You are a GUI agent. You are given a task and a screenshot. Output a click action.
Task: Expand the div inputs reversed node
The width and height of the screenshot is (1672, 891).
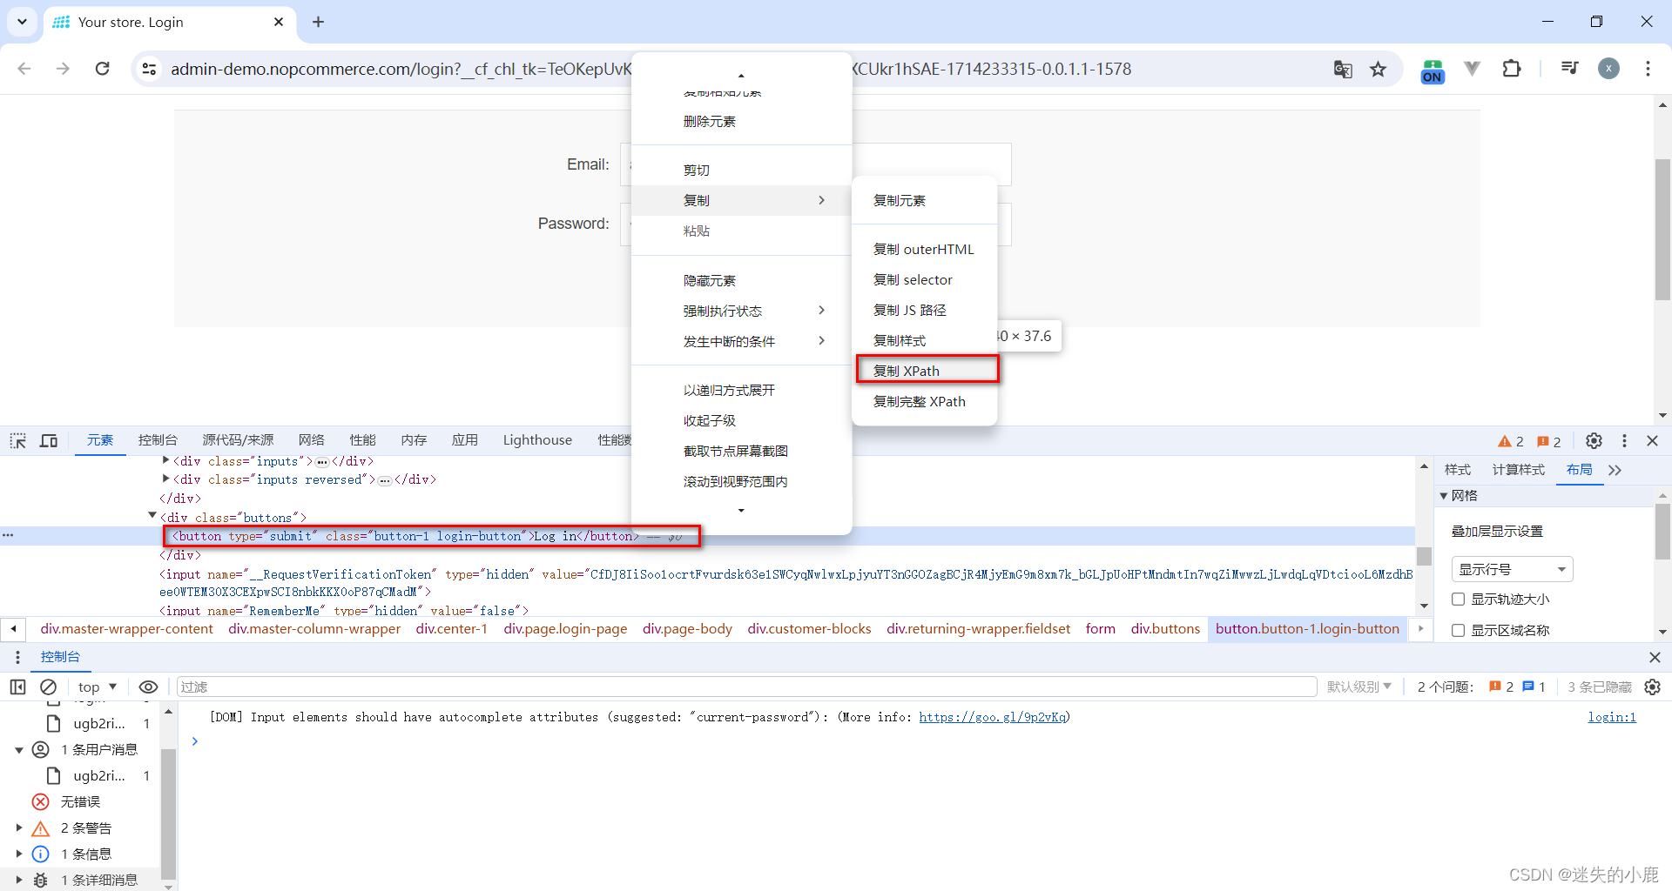point(165,479)
